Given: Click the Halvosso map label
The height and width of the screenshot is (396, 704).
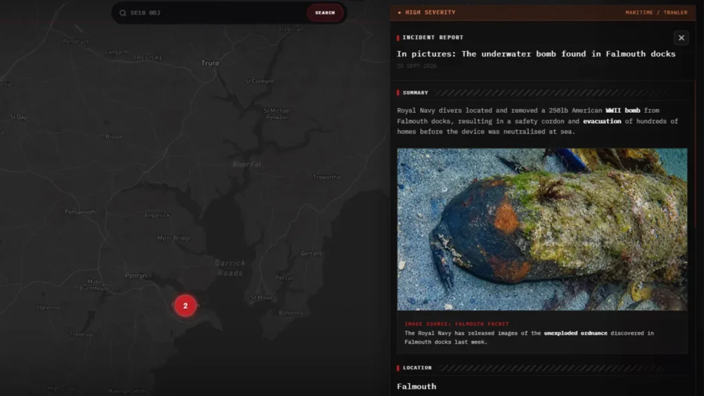Looking at the screenshot, I should click(49, 307).
